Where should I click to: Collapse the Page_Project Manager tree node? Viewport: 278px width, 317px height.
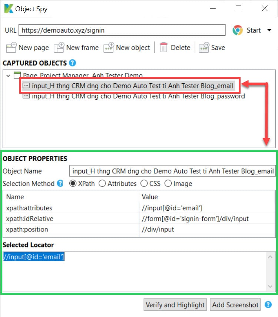[8, 76]
